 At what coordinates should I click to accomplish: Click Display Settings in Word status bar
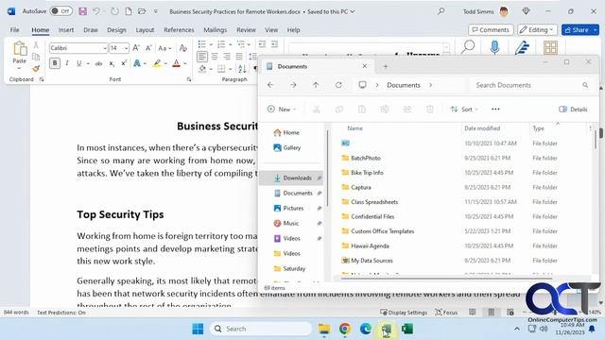point(404,313)
